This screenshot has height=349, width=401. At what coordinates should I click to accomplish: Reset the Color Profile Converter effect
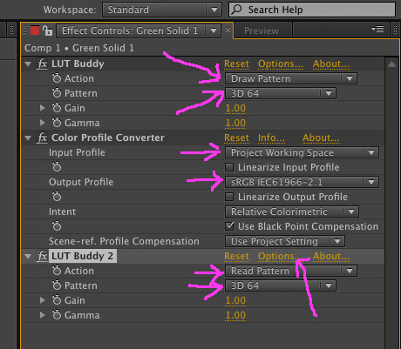click(x=236, y=138)
